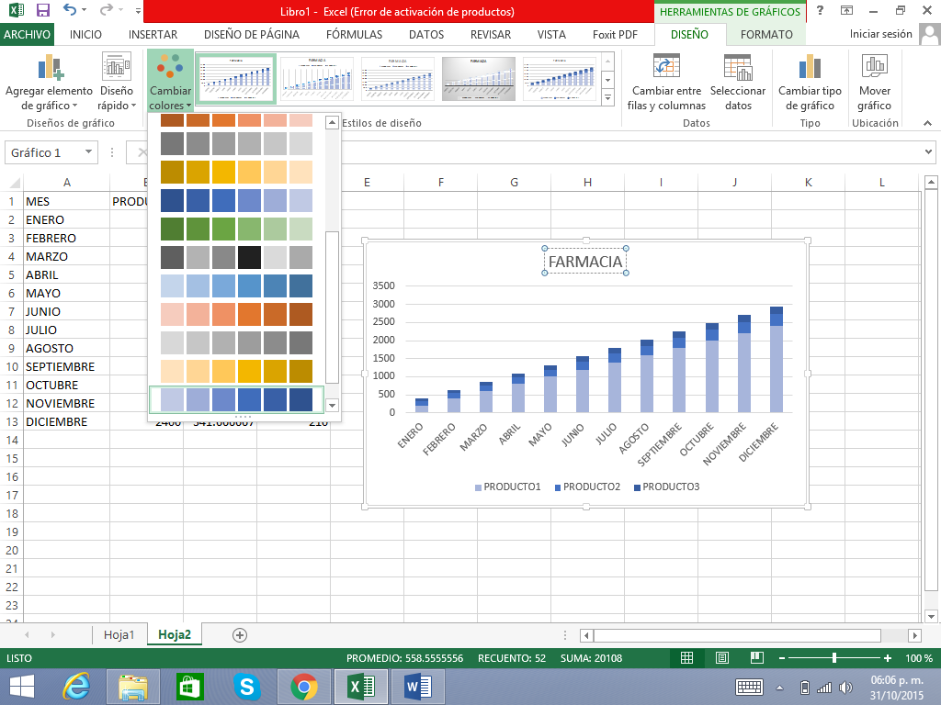The height and width of the screenshot is (705, 941).
Task: Select the green color palette row
Action: tap(236, 229)
